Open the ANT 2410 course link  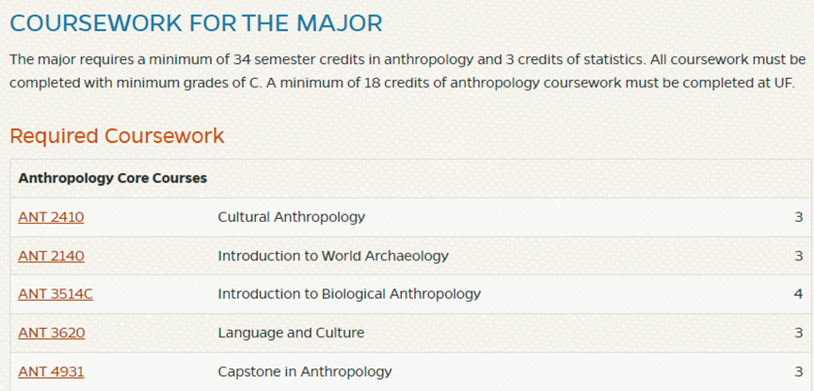(51, 217)
